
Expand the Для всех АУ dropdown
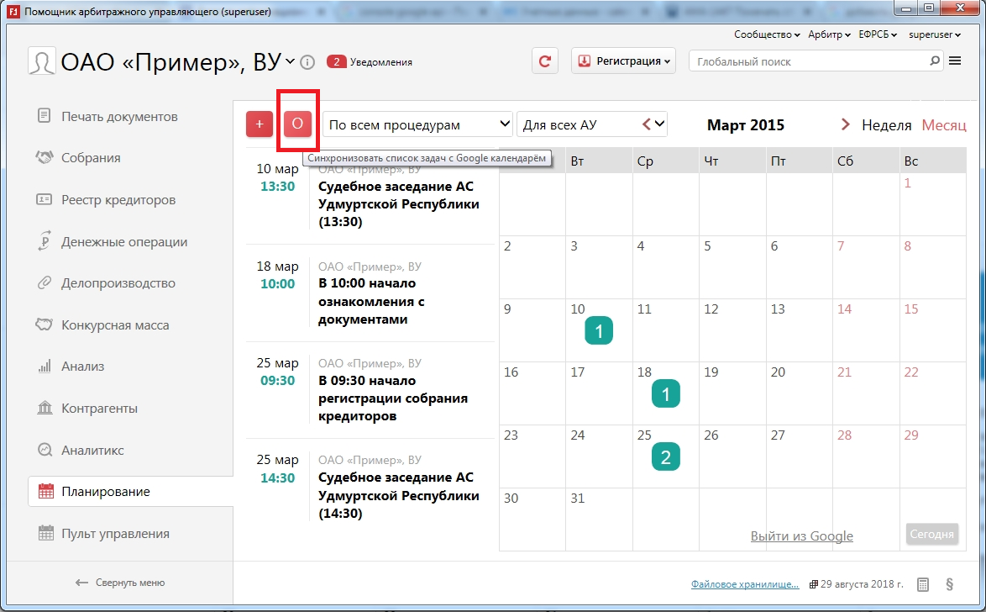(591, 124)
